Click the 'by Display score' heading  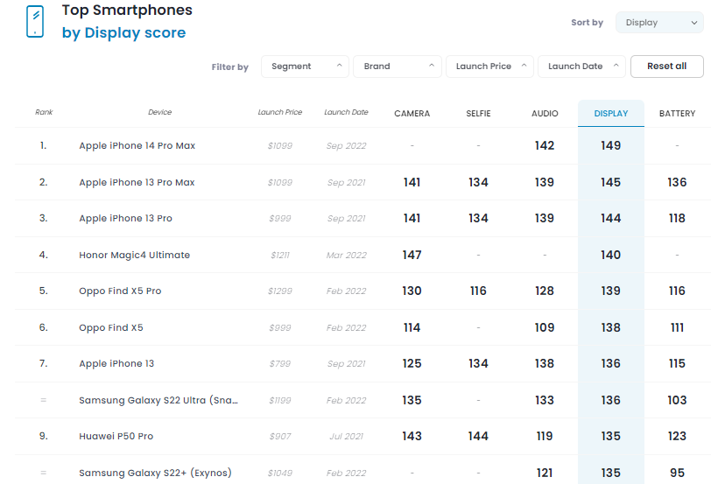click(x=123, y=33)
